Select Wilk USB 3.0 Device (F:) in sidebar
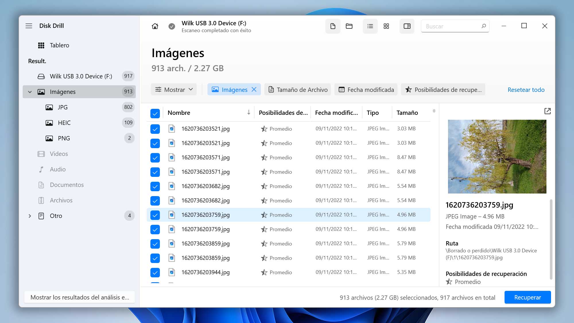The width and height of the screenshot is (574, 323). (79, 76)
